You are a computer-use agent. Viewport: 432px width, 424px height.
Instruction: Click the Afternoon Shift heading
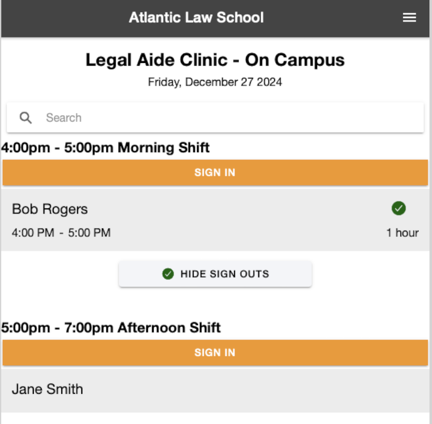[111, 328]
